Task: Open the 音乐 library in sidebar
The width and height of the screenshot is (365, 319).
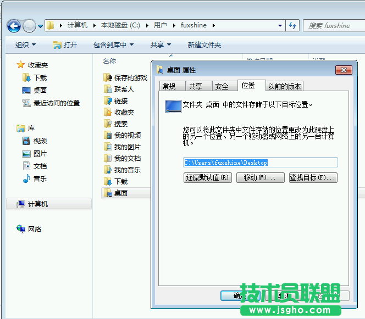Action: [x=35, y=178]
